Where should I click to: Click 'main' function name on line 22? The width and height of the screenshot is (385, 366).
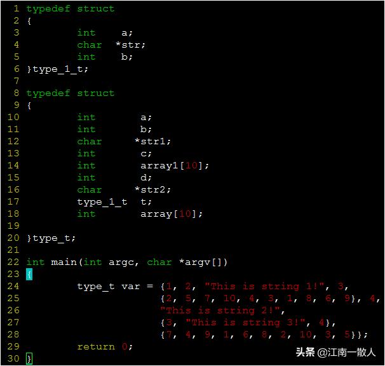click(64, 262)
